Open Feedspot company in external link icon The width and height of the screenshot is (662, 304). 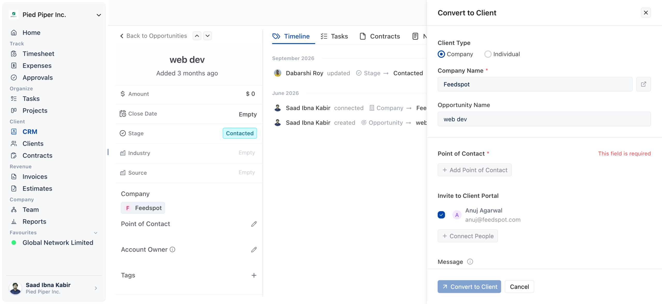(x=643, y=84)
